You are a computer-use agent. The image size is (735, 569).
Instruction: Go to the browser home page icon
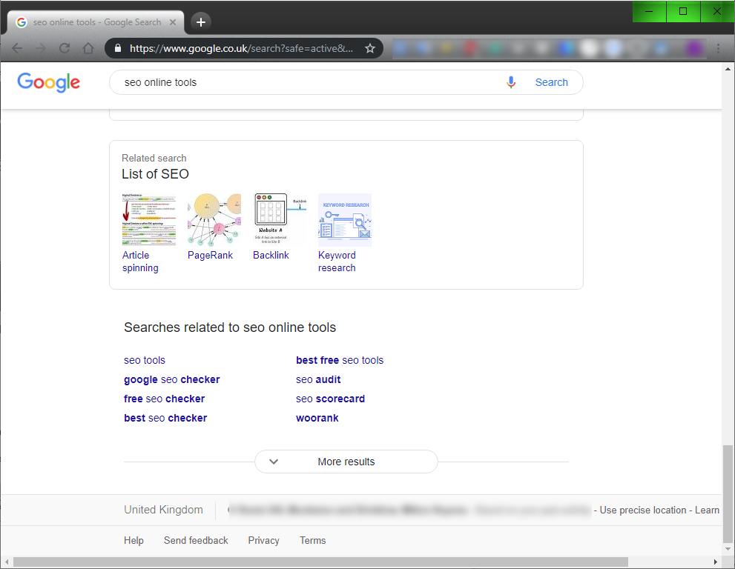coord(88,48)
